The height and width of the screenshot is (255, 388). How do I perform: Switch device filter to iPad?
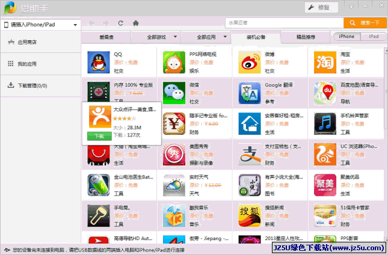click(374, 36)
